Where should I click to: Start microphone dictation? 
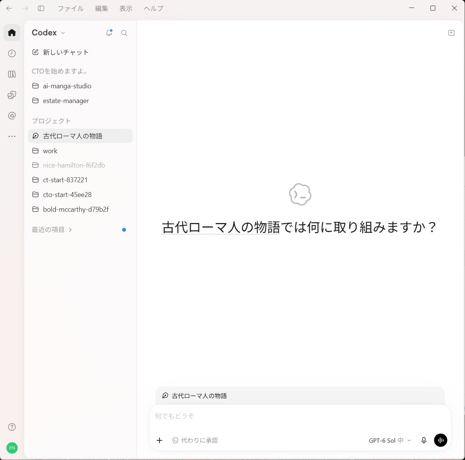pos(424,440)
